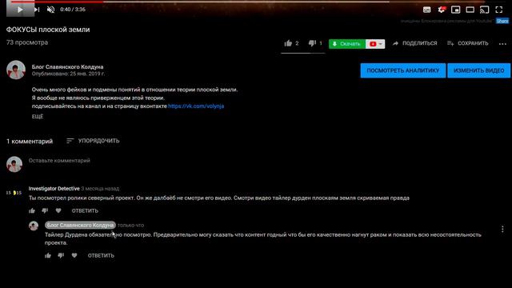Click the video title ФОКУСЫ плоской земли

[x=48, y=30]
